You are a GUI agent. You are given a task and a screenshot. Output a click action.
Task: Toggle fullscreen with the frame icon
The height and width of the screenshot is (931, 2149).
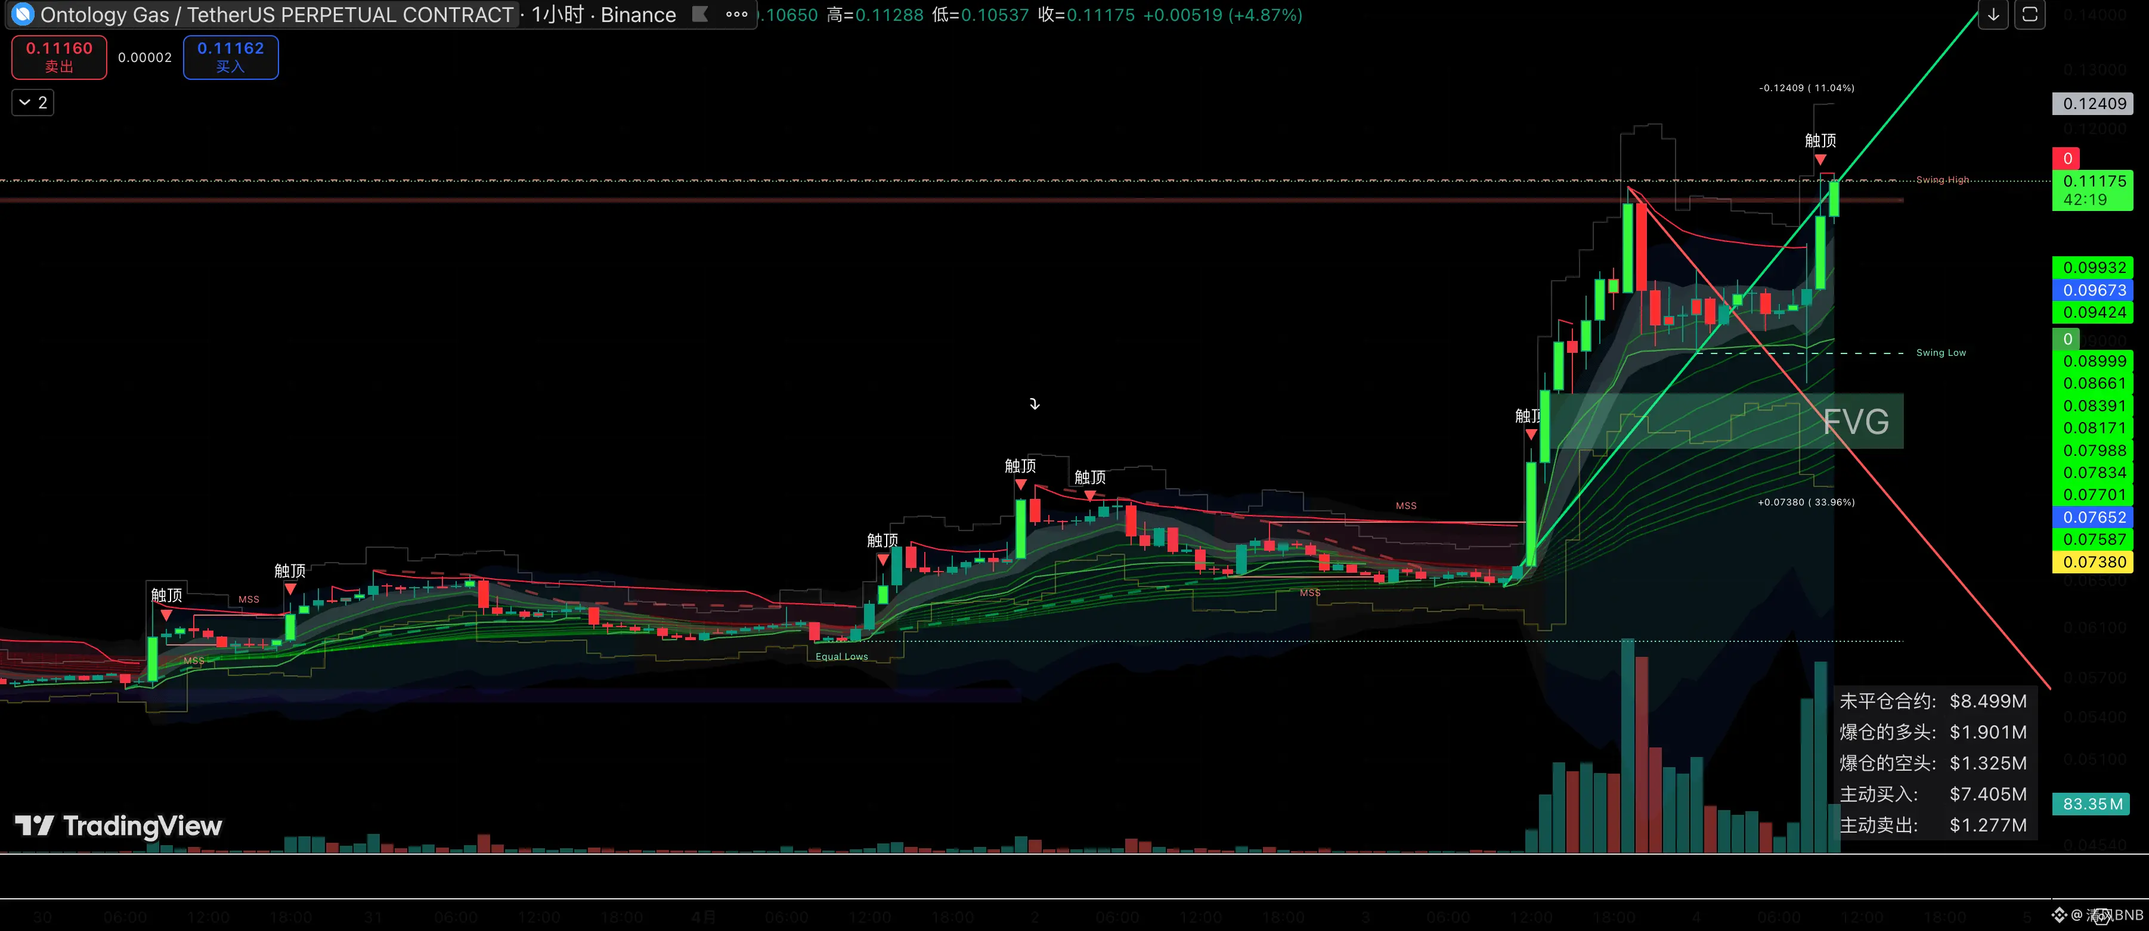(x=2030, y=15)
